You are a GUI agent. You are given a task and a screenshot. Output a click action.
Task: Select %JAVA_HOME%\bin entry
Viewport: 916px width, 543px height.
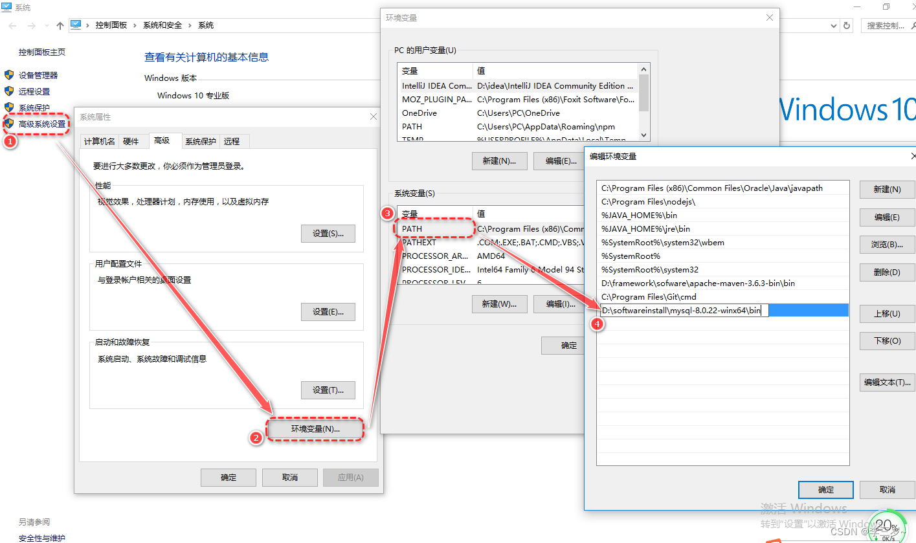coord(722,215)
